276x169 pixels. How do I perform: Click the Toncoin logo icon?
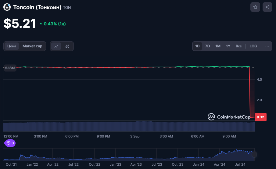(x=7, y=7)
